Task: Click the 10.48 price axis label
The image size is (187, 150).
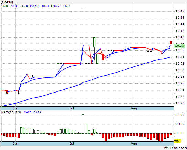Action: (180, 12)
